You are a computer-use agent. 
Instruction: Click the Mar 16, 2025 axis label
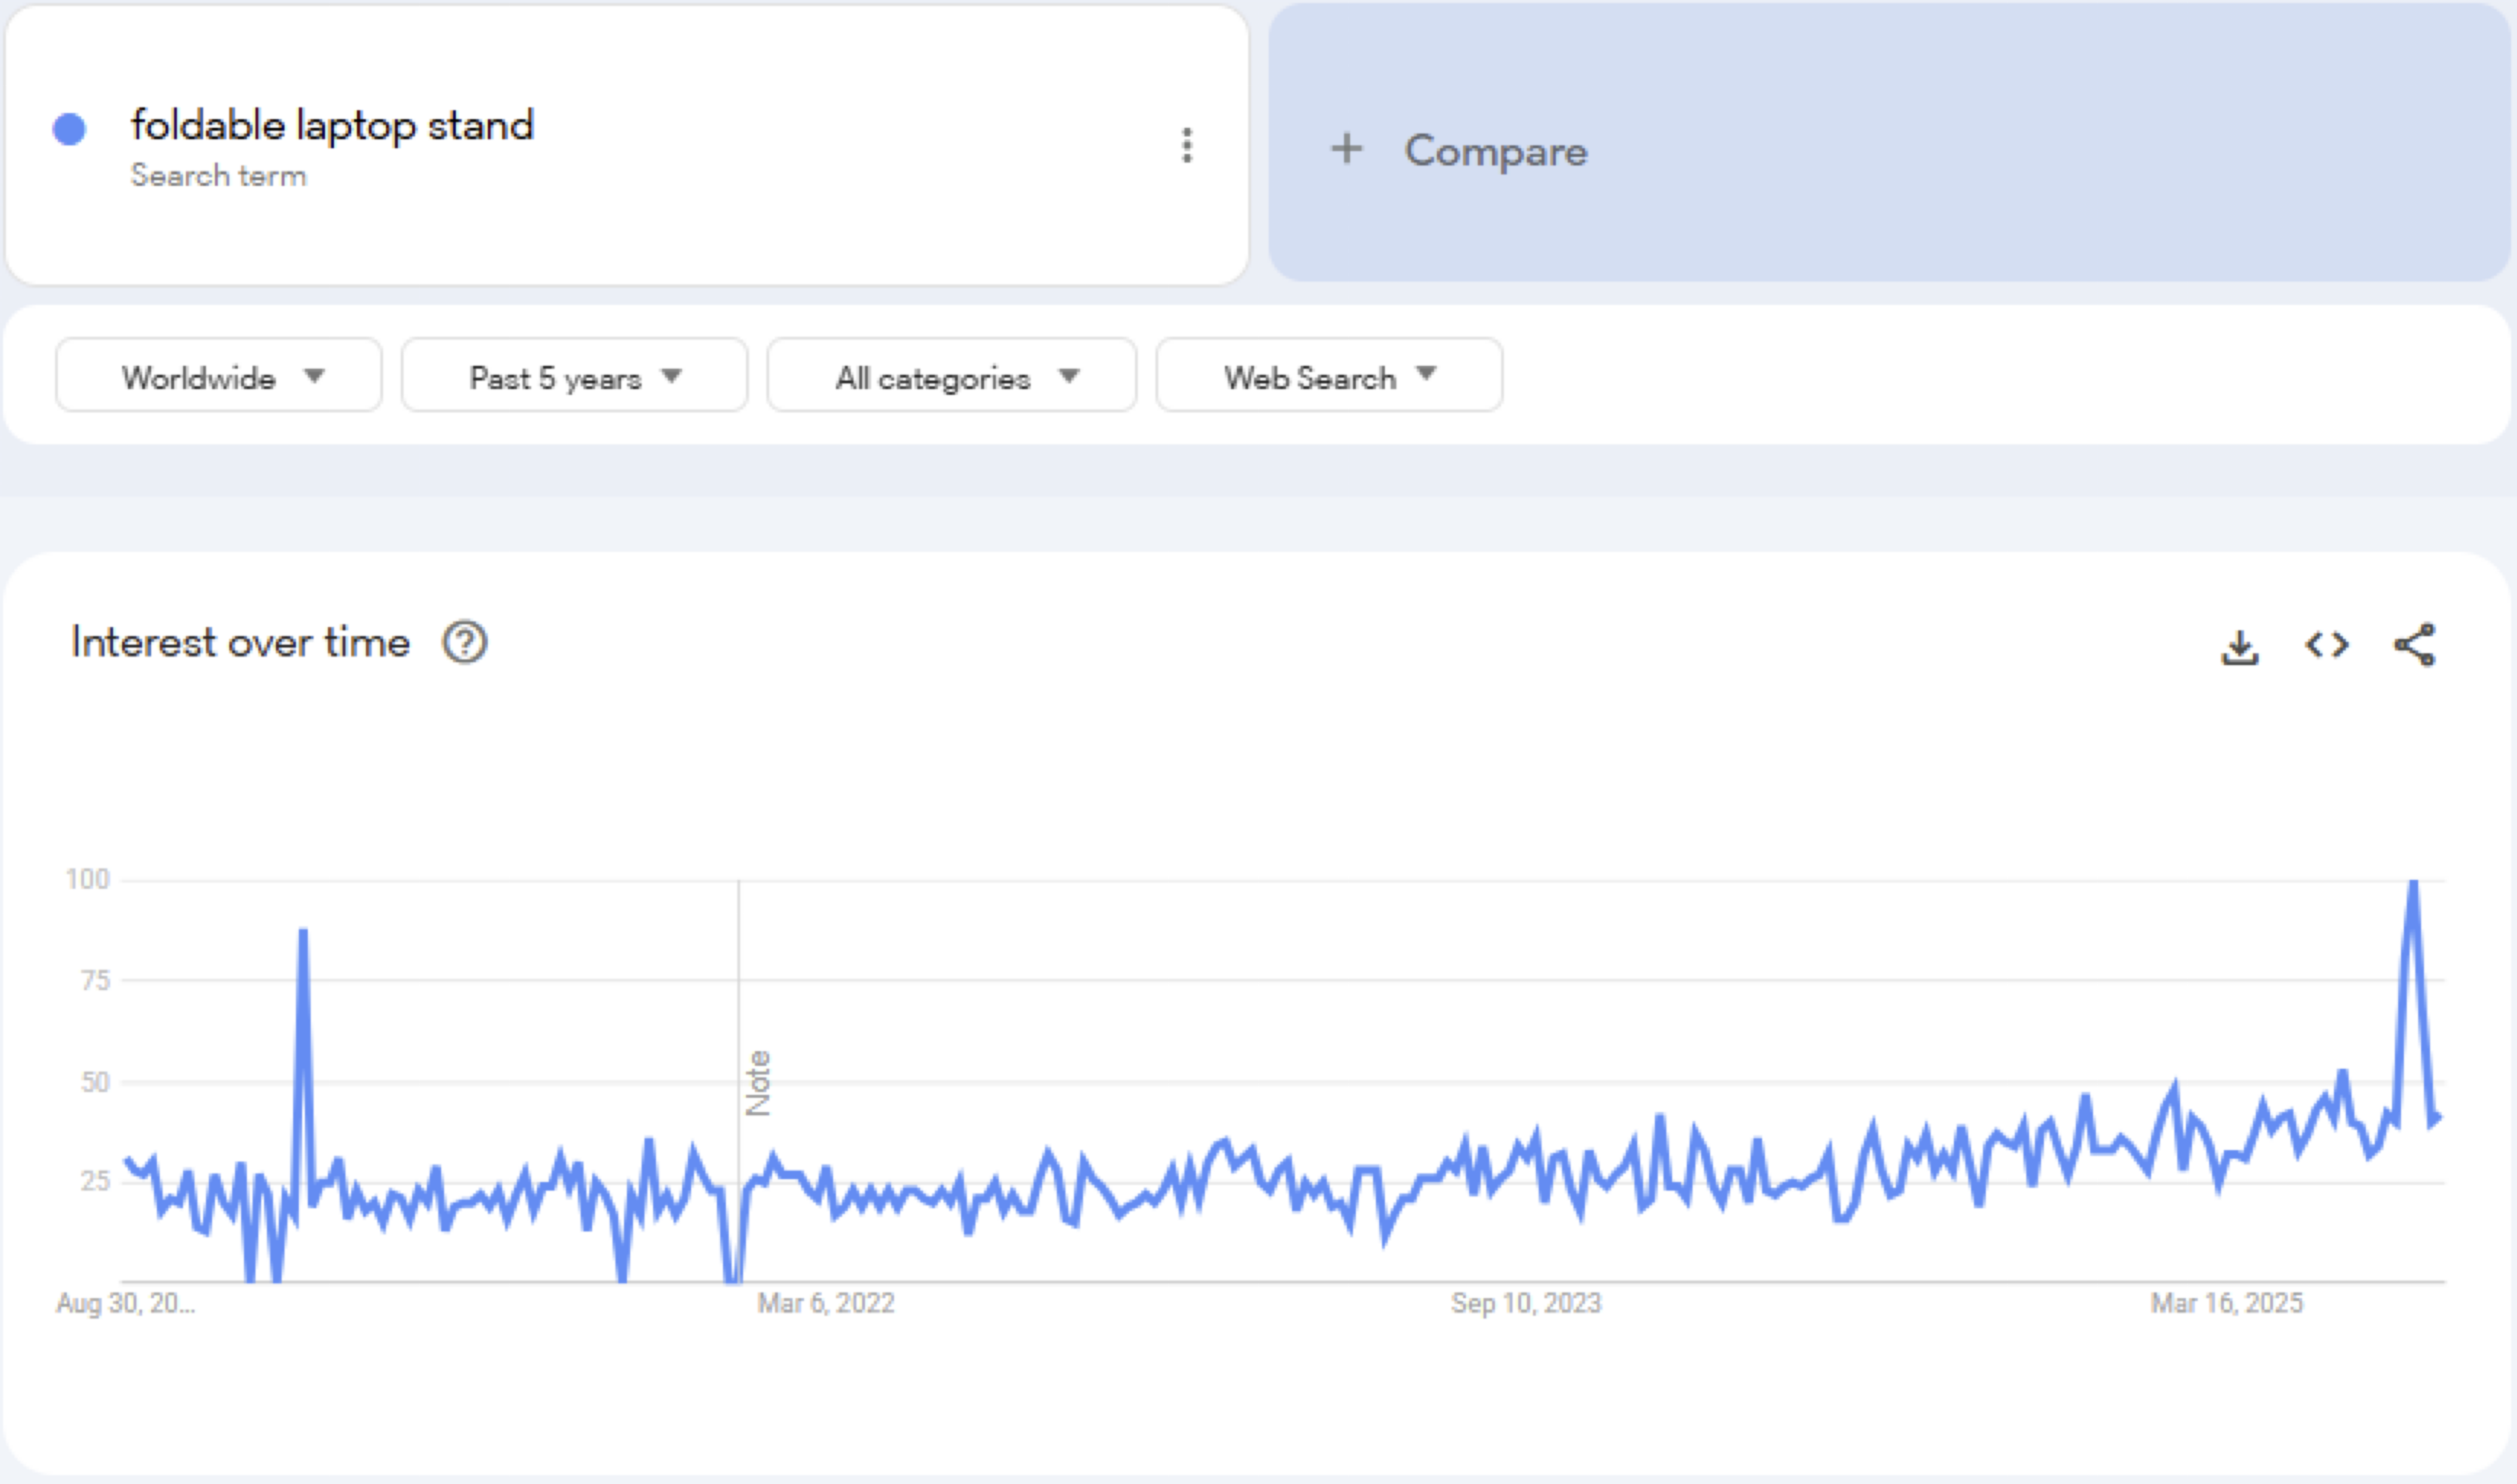click(2227, 1303)
